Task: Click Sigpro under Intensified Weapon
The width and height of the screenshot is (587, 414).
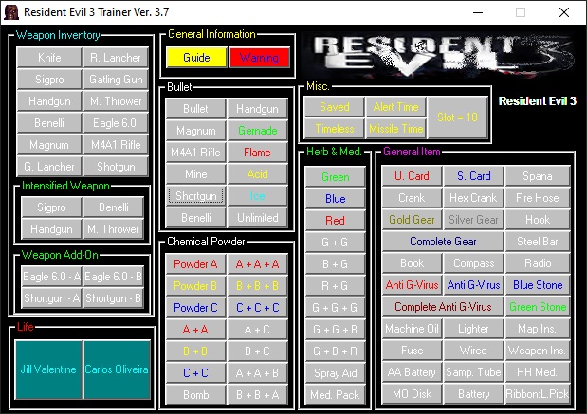Action: [51, 207]
